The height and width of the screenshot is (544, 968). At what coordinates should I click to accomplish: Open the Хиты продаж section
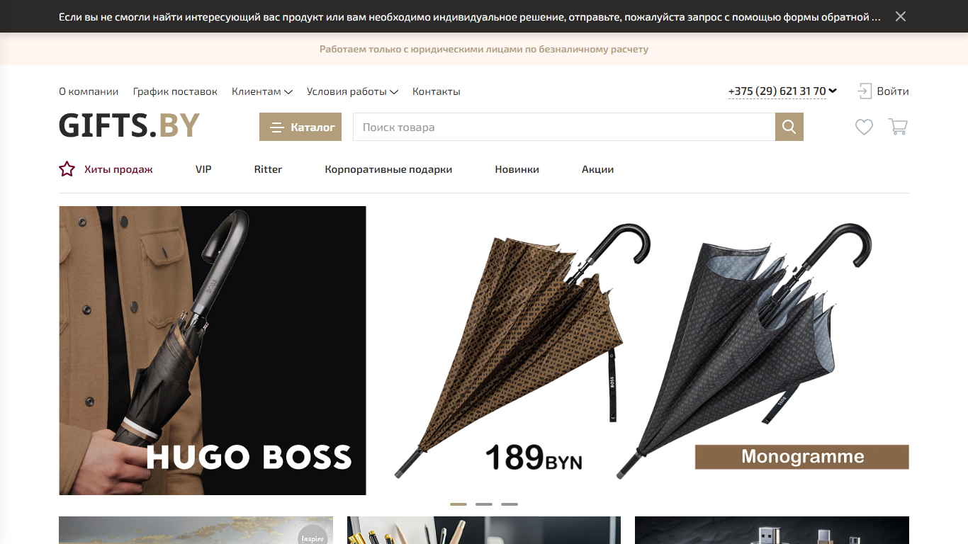pos(118,169)
